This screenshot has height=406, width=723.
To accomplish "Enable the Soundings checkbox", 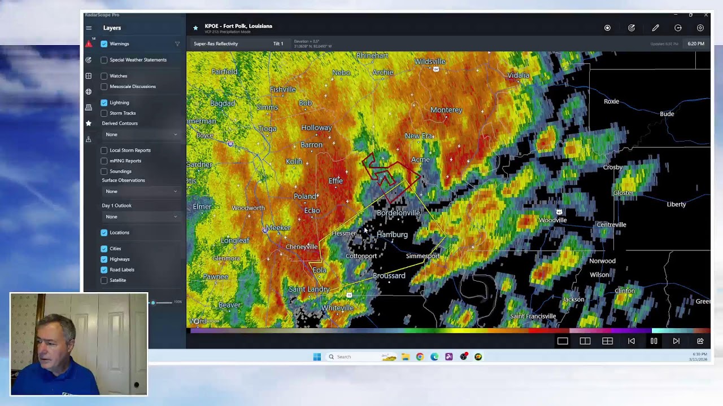I will 104,171.
